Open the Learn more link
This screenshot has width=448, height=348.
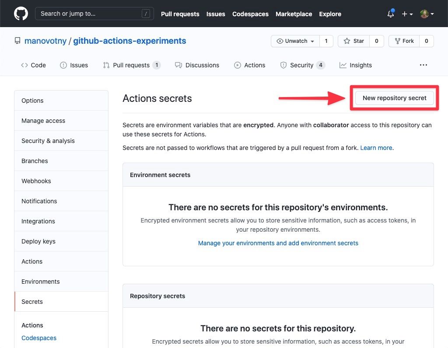pyautogui.click(x=376, y=148)
